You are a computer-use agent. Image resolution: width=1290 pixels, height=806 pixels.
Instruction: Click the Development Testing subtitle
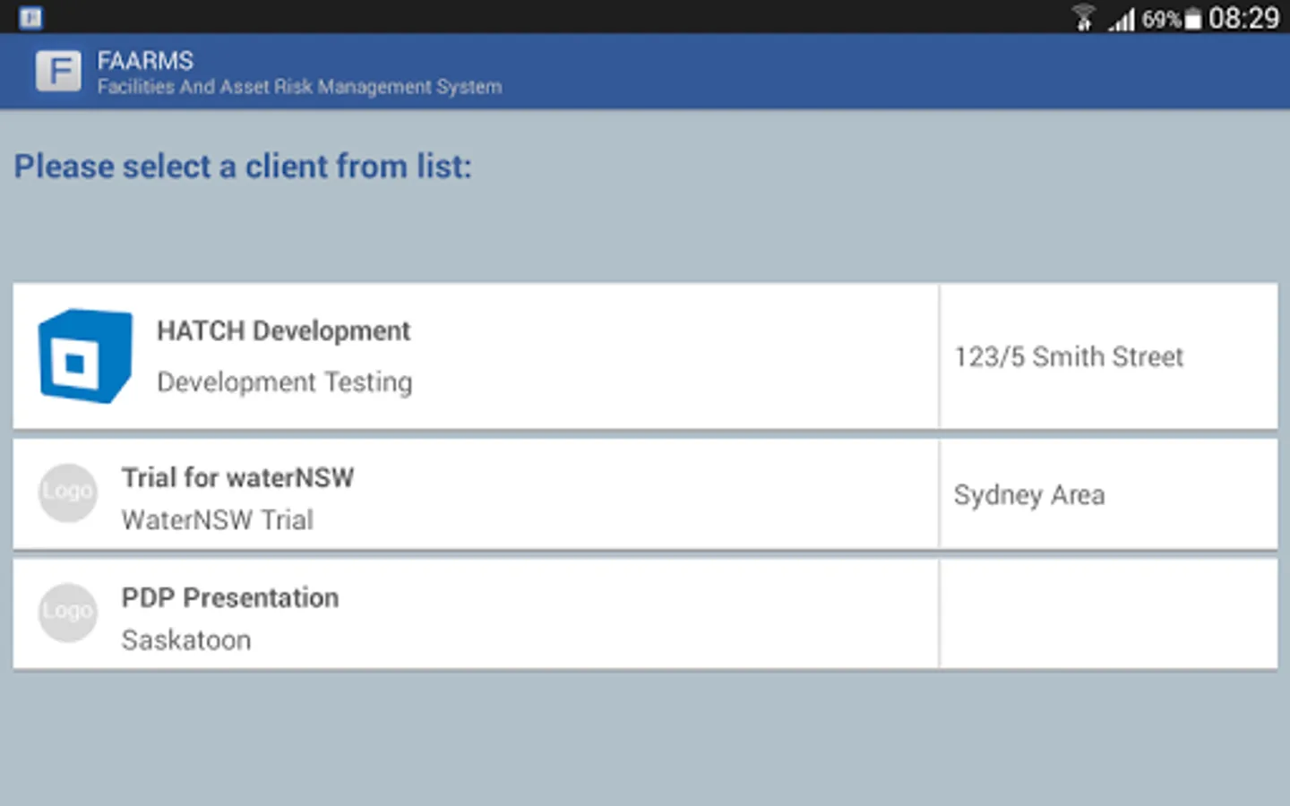(x=285, y=382)
